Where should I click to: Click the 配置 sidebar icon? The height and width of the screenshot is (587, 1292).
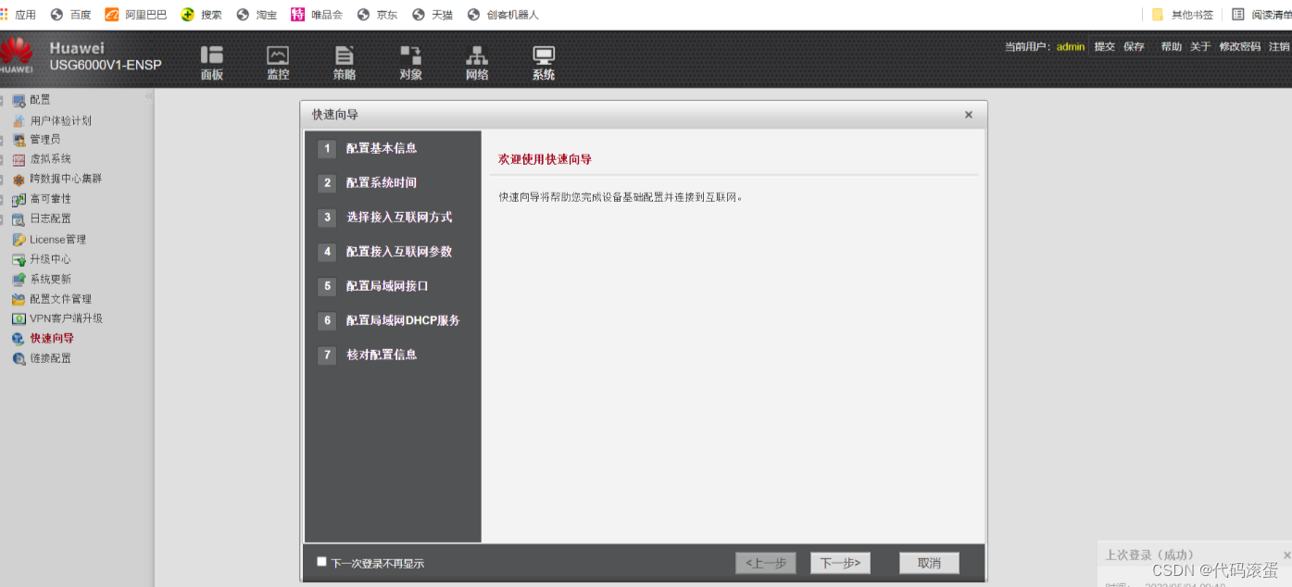tap(19, 100)
